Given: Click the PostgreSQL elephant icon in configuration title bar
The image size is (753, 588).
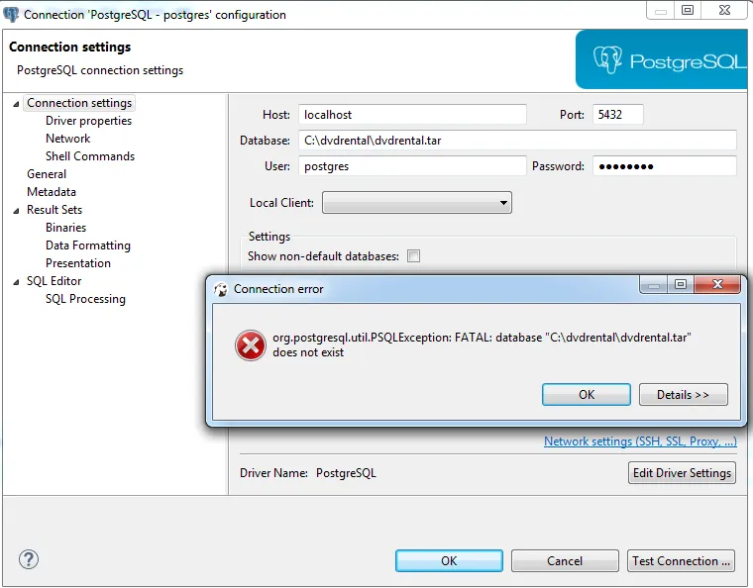Looking at the screenshot, I should [x=11, y=15].
